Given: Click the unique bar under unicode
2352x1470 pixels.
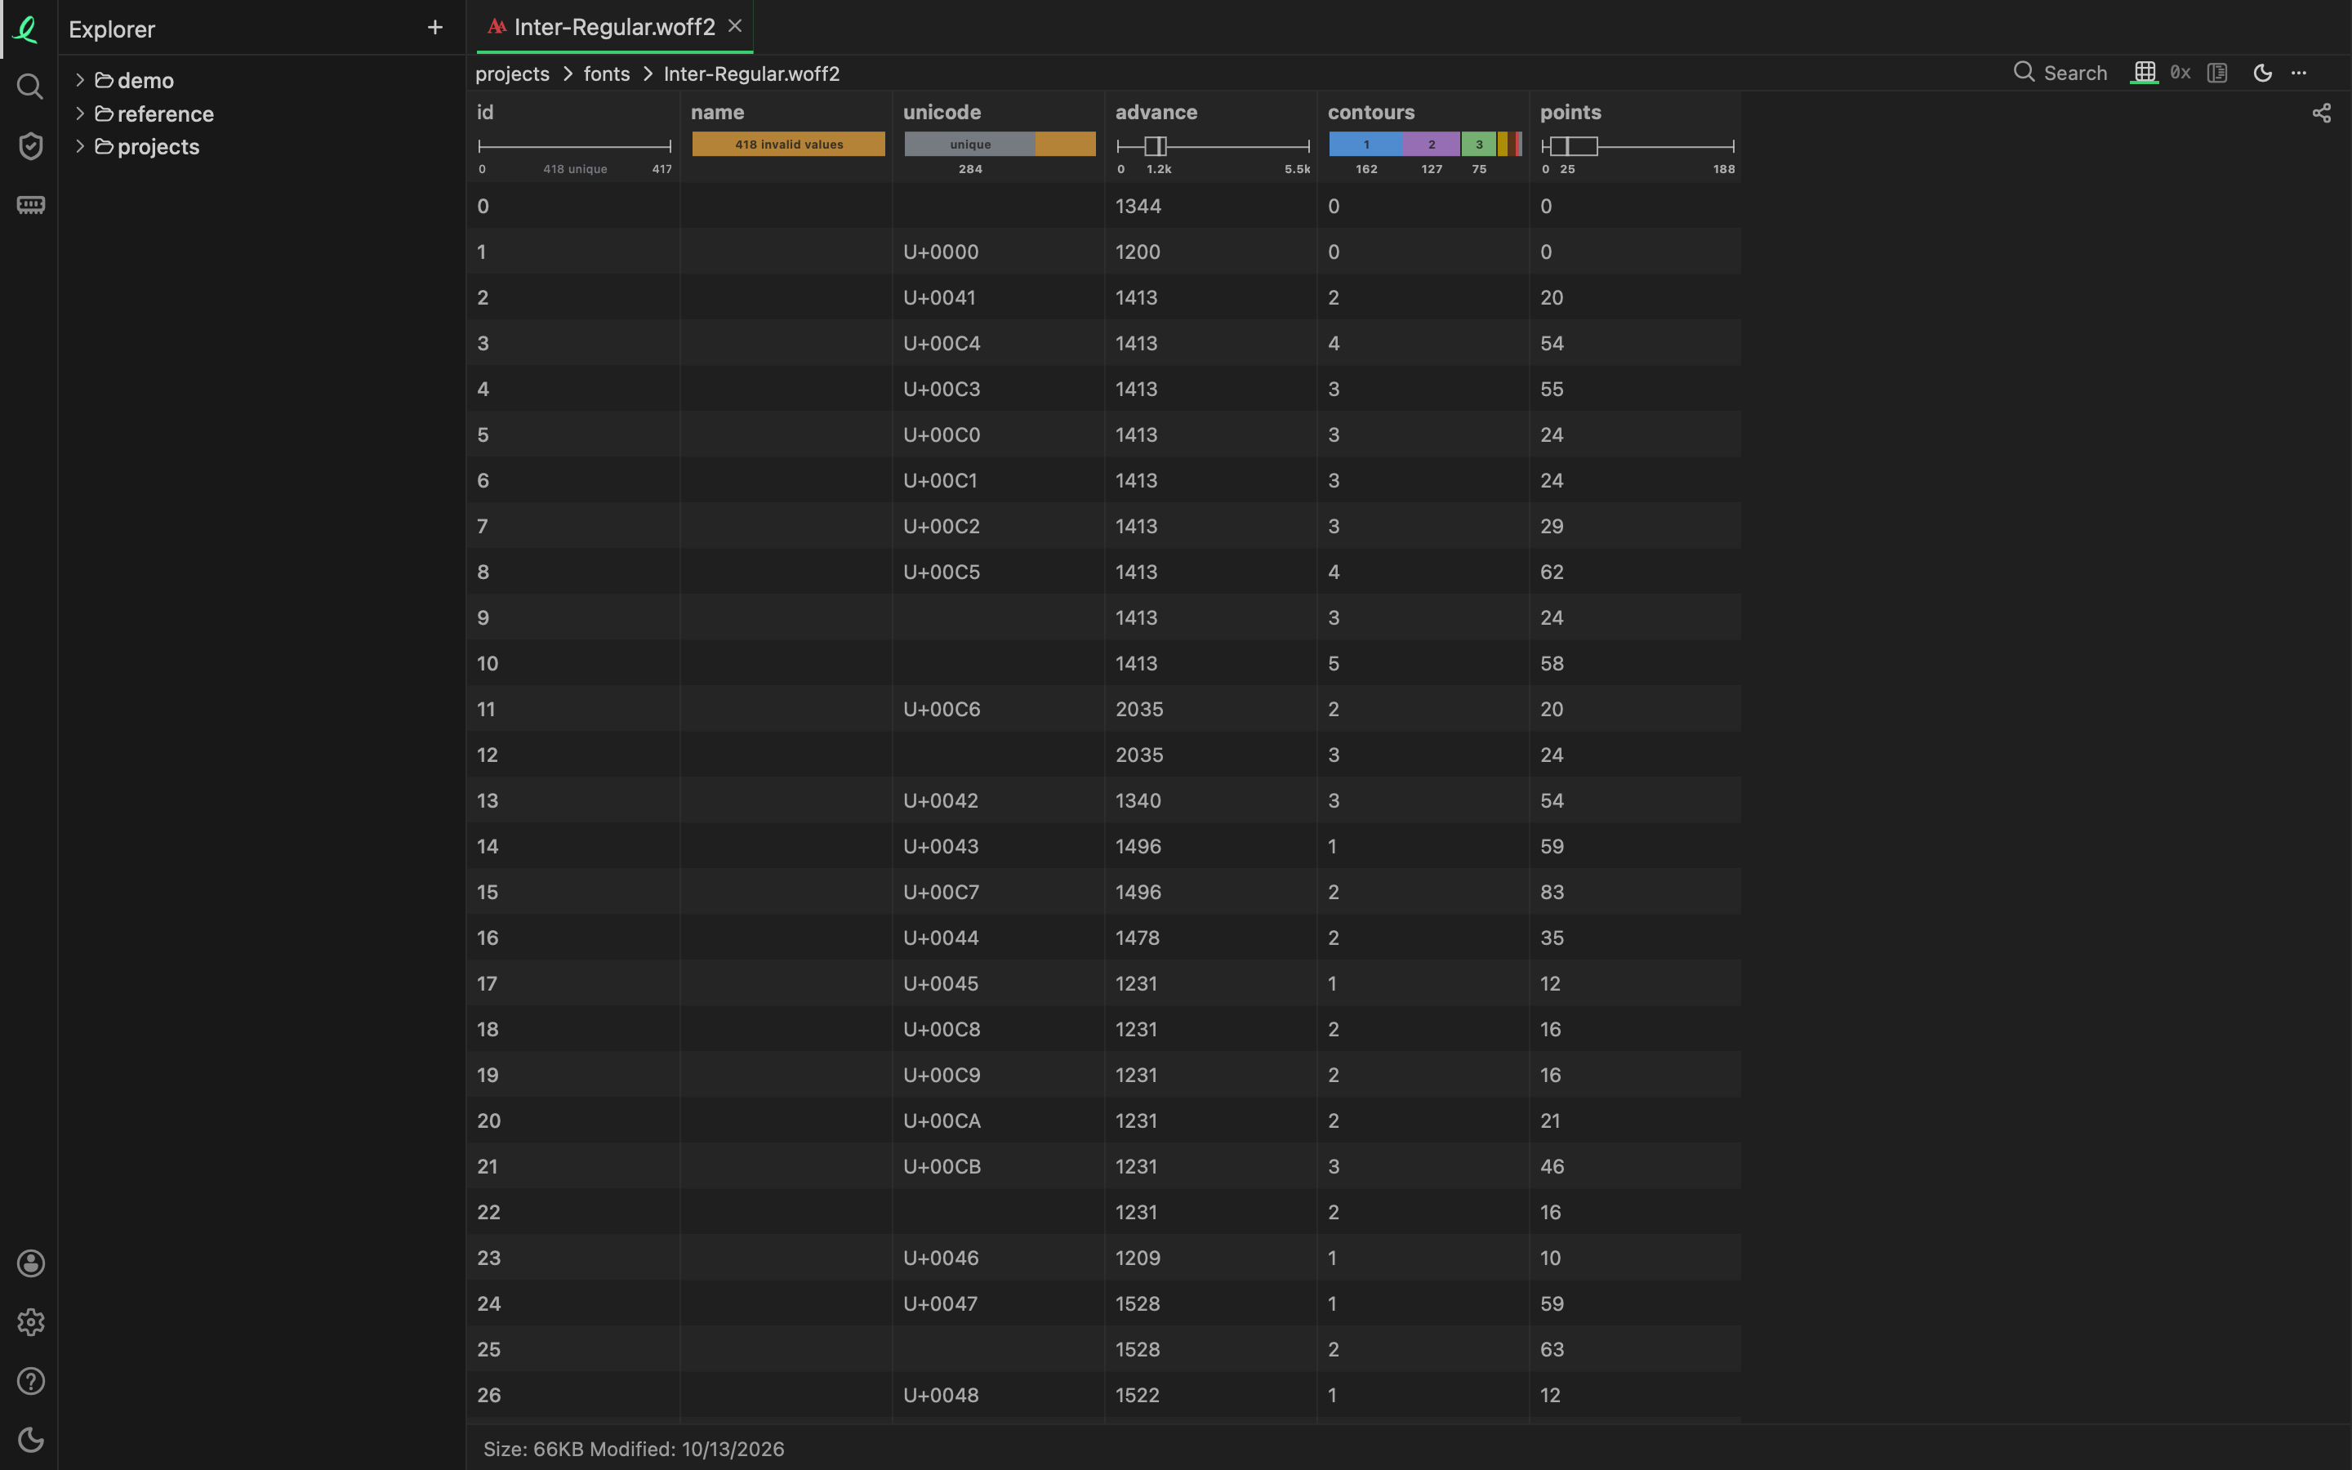Looking at the screenshot, I should [970, 144].
